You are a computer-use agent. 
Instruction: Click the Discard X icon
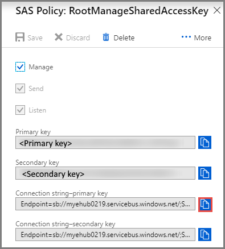click(x=59, y=37)
